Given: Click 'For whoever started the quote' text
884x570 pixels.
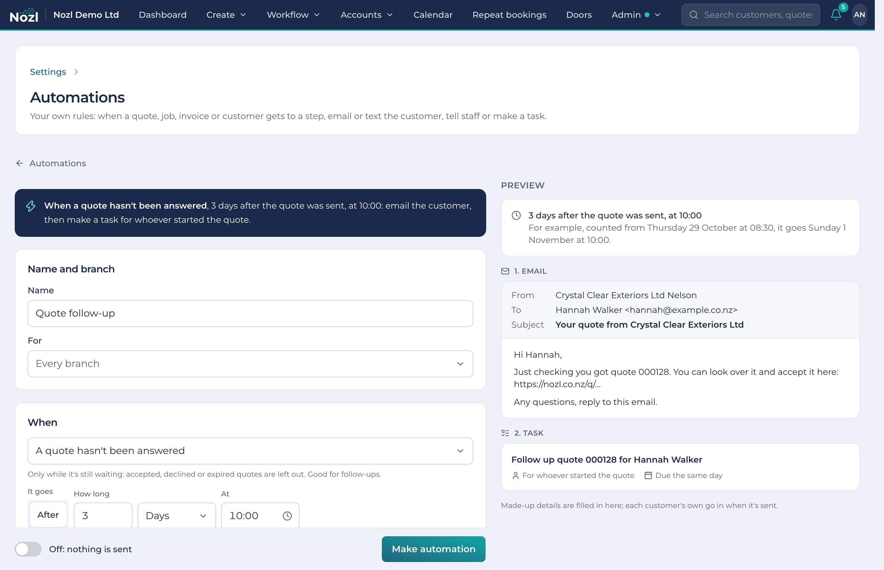Looking at the screenshot, I should click(x=578, y=476).
